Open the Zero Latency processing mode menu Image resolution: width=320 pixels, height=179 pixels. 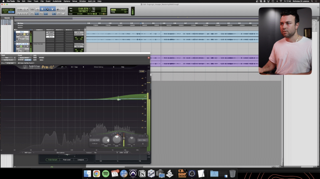pyautogui.click(x=60, y=153)
